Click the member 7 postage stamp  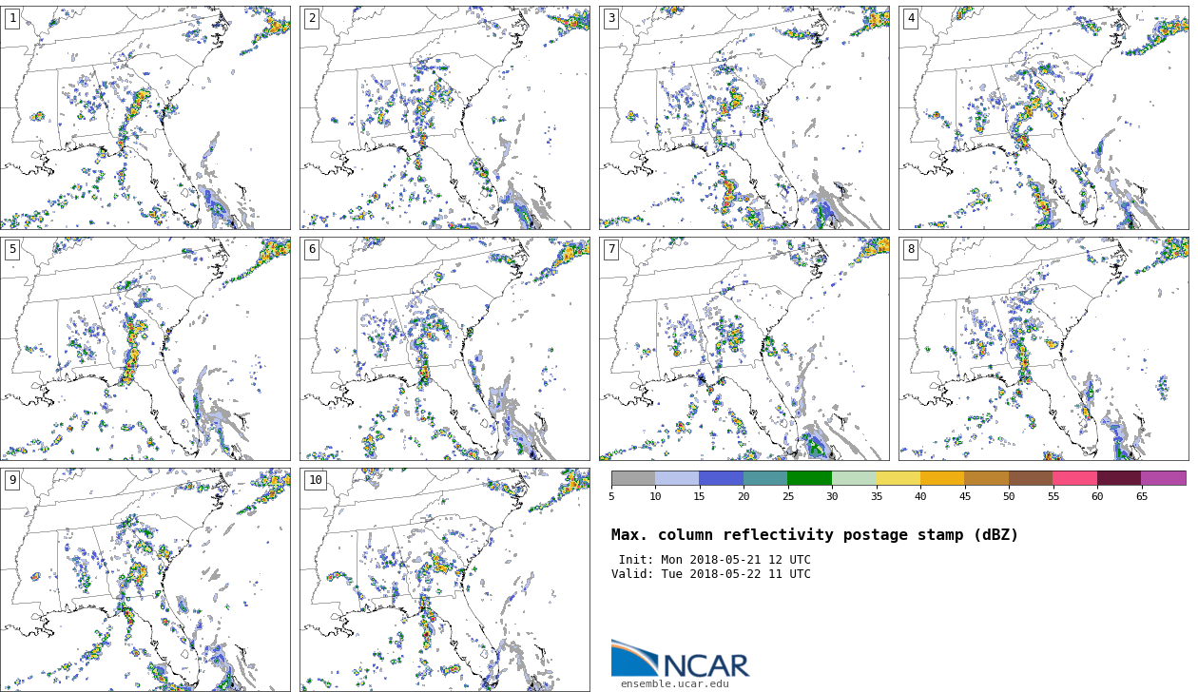tap(744, 349)
